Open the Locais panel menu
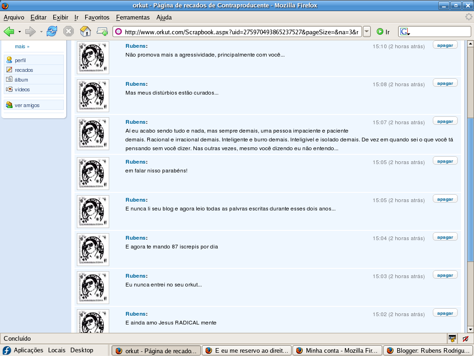 click(x=56, y=350)
